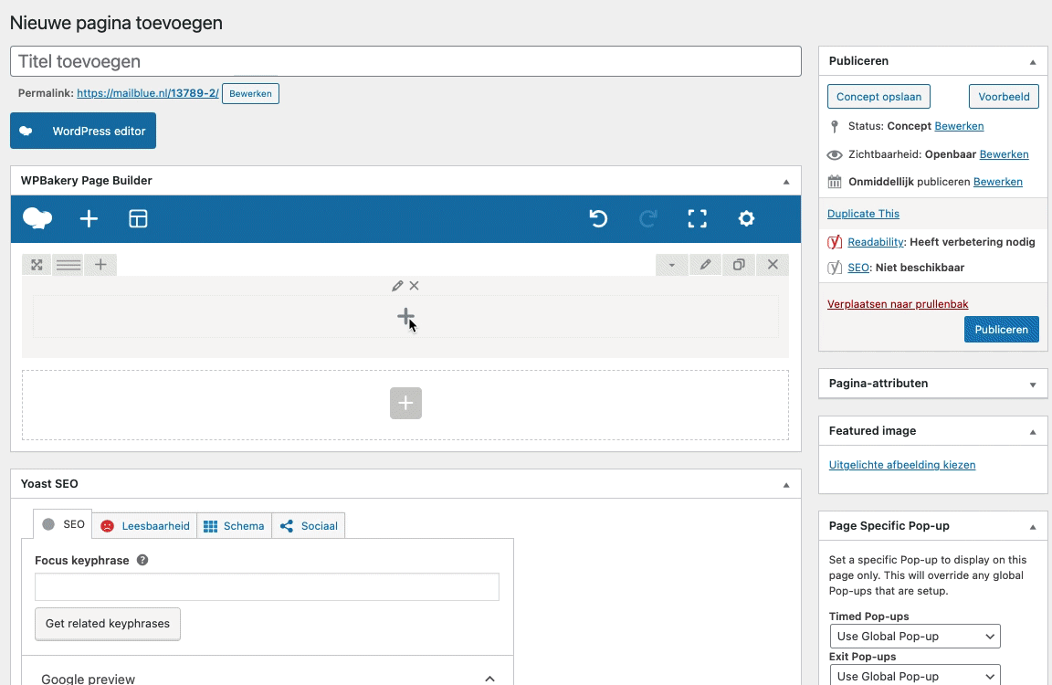Open the mailblue.nl permalink

click(x=148, y=93)
